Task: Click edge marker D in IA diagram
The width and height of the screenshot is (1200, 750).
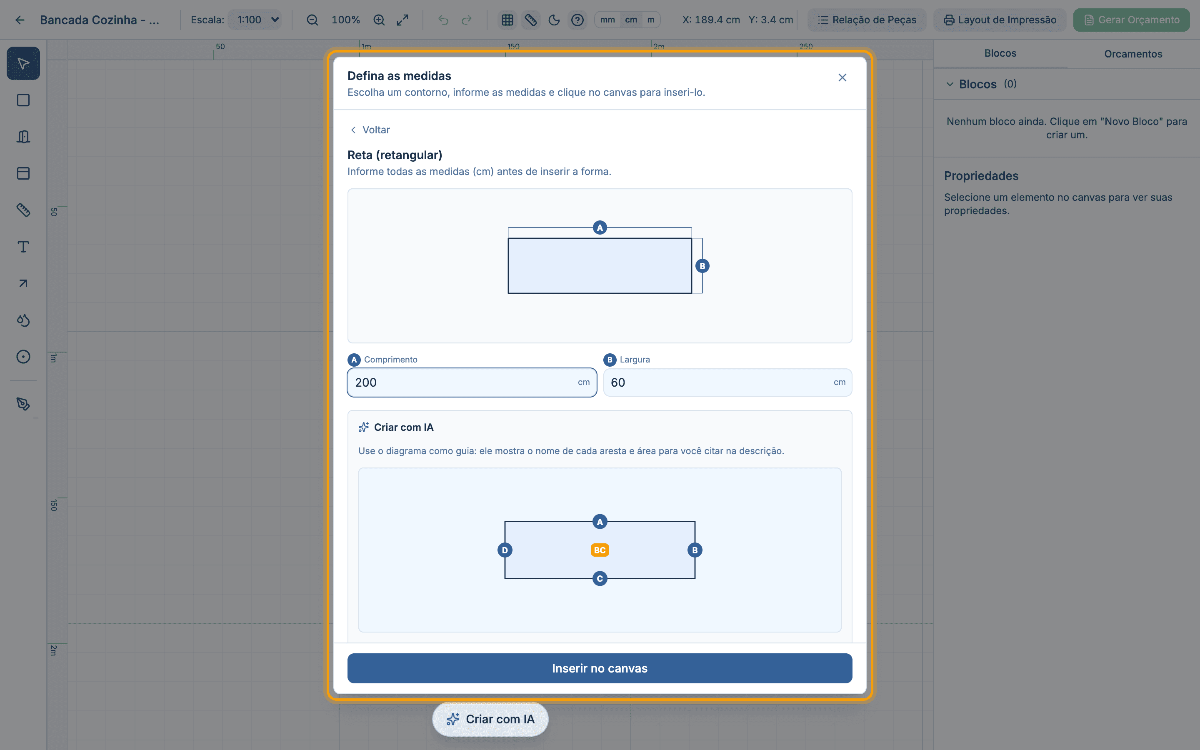Action: (505, 550)
